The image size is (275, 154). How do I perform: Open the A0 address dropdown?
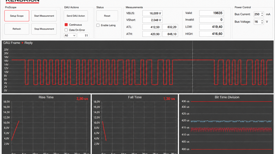(70, 36)
